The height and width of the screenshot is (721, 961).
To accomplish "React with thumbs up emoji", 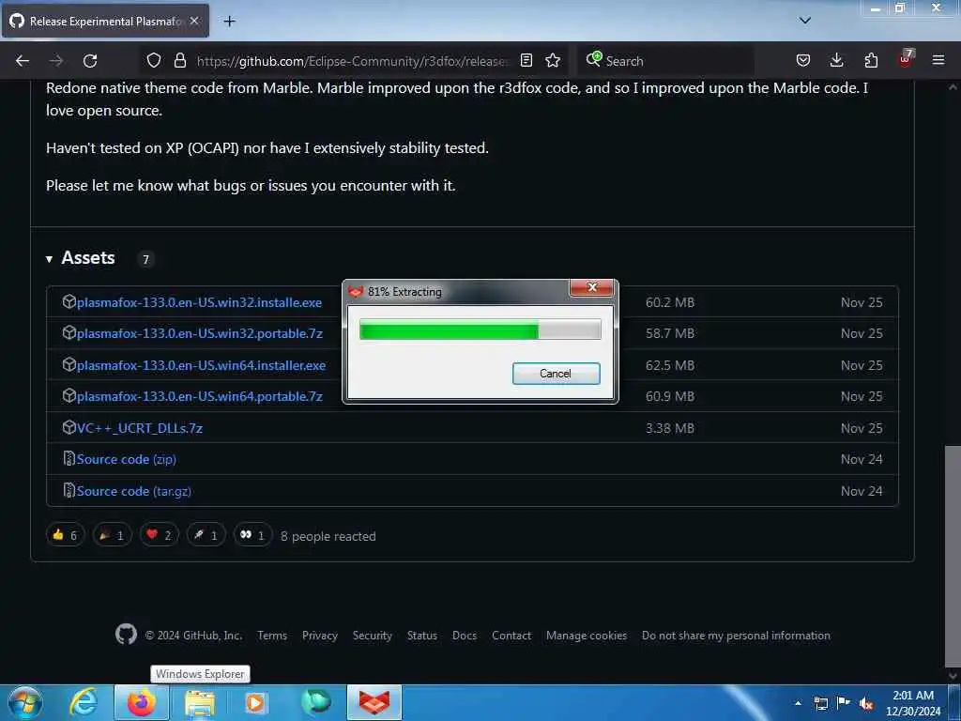I will coord(65,535).
